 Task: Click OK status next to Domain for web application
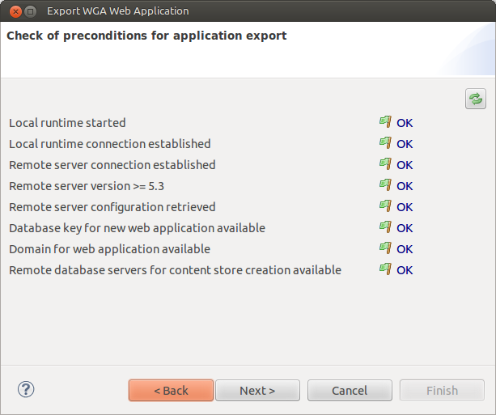[x=405, y=249]
